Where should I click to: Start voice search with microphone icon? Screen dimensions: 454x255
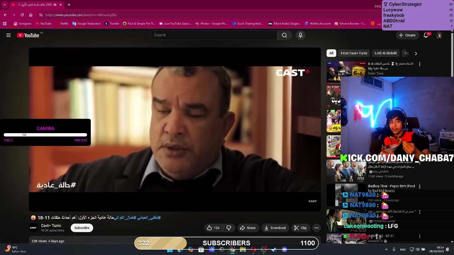click(x=300, y=35)
